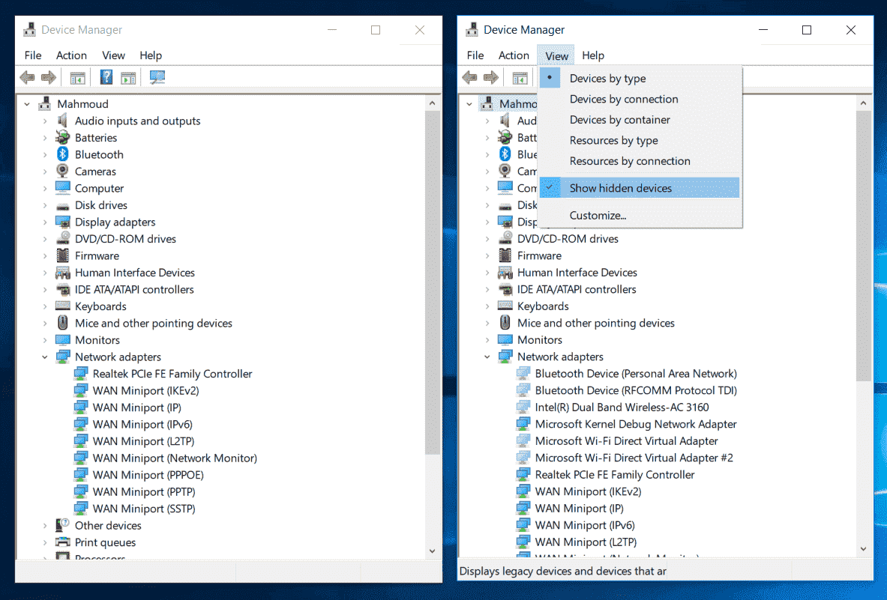Expand Keyboards node in right window

tap(487, 306)
